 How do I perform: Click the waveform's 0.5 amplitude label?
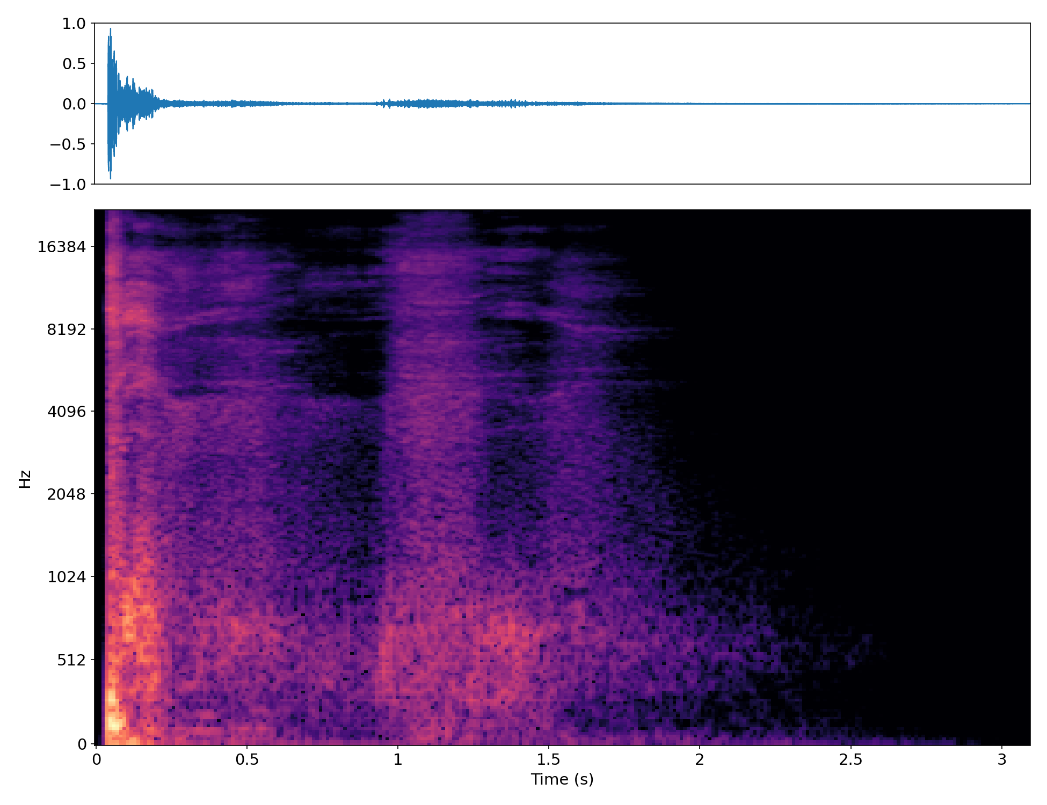(x=74, y=64)
